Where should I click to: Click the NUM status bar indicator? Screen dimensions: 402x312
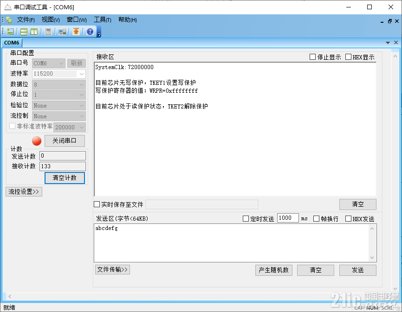pos(372,308)
